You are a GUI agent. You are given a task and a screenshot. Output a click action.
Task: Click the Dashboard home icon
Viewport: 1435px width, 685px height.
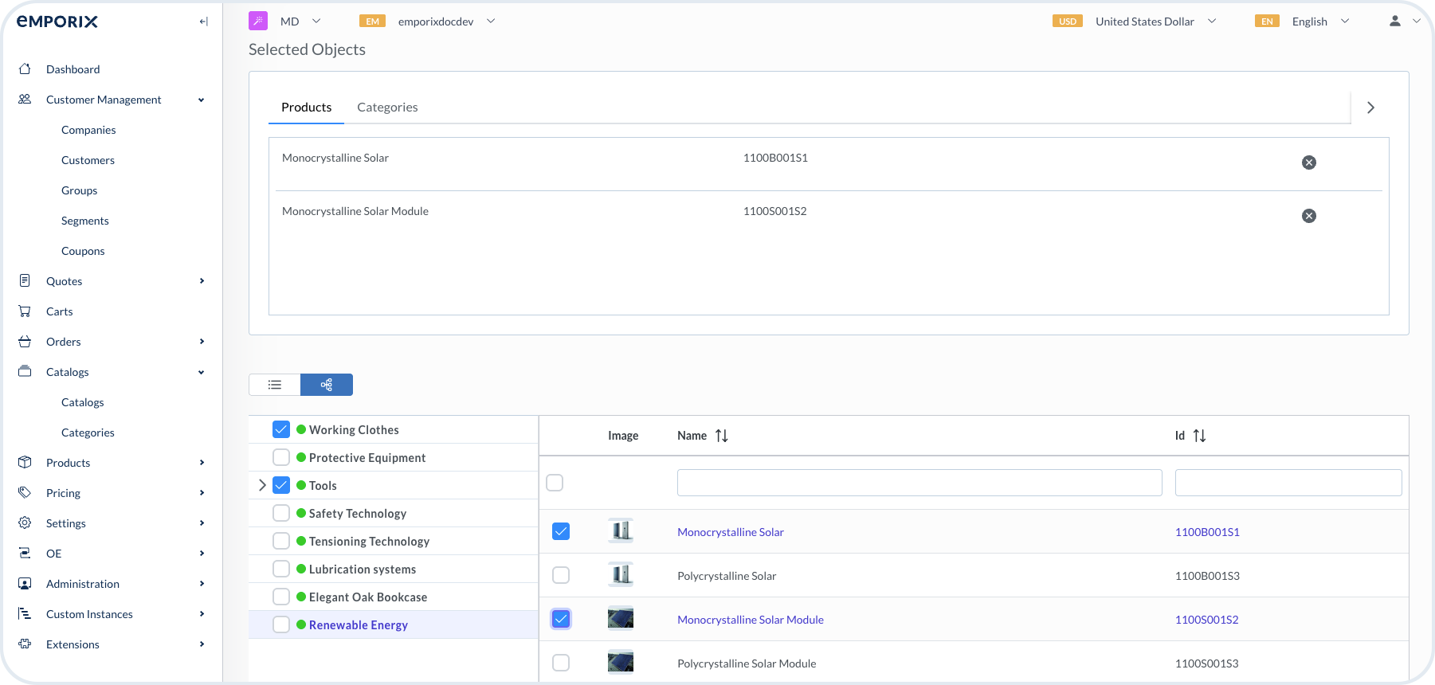pos(25,69)
